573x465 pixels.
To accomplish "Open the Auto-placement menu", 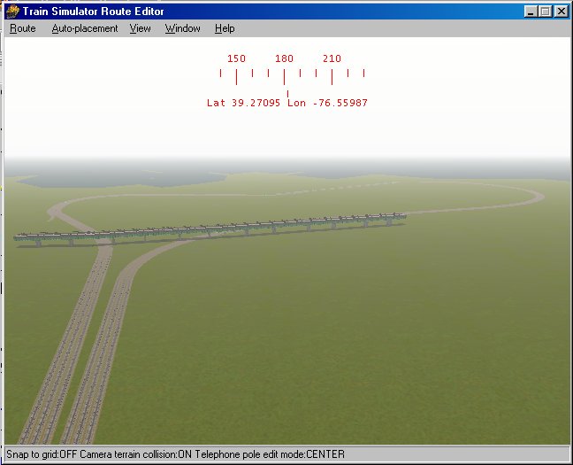I will click(x=85, y=28).
